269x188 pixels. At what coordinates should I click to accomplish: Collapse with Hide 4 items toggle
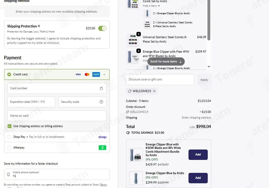pos(151,6)
